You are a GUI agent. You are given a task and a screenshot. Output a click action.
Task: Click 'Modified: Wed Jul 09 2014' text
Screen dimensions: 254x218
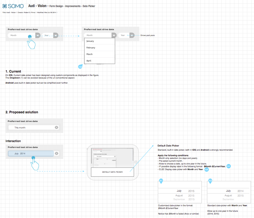pos(46,13)
